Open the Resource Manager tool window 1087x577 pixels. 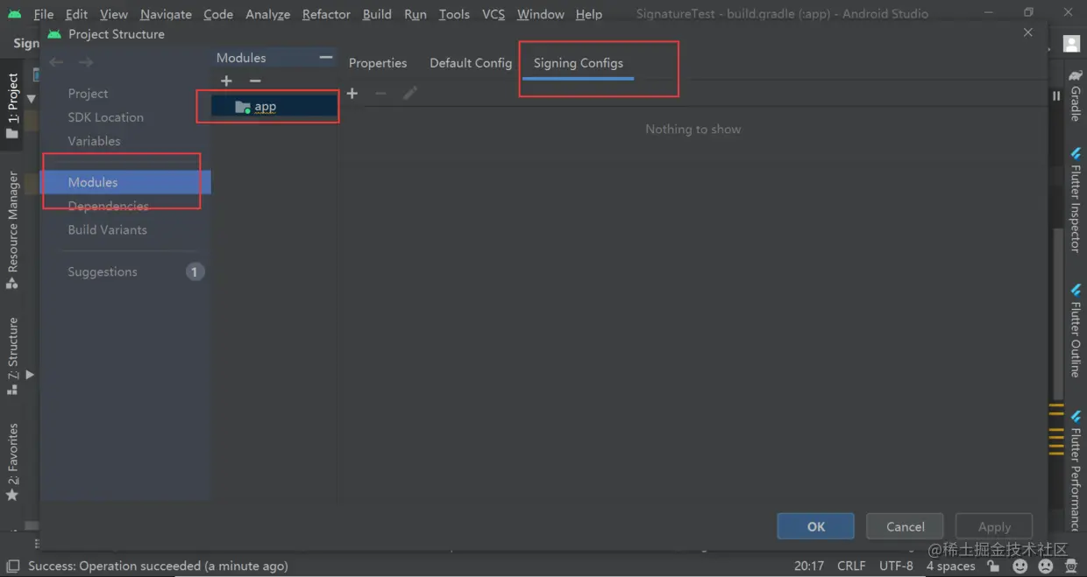12,229
